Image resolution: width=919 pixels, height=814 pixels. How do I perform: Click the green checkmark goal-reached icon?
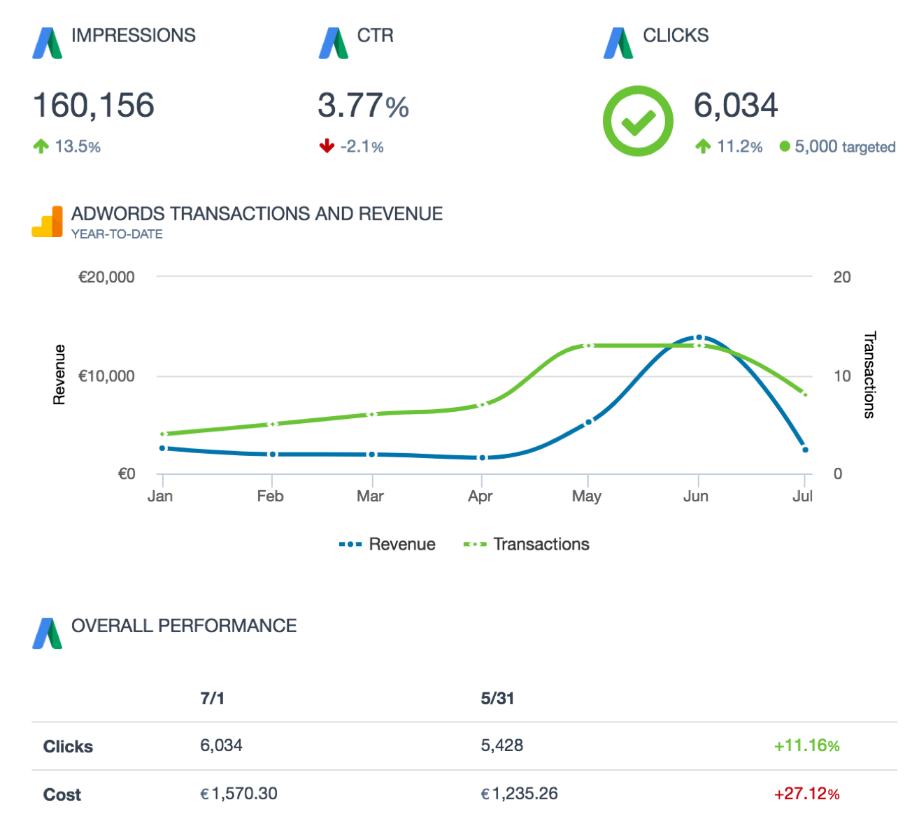(x=638, y=121)
